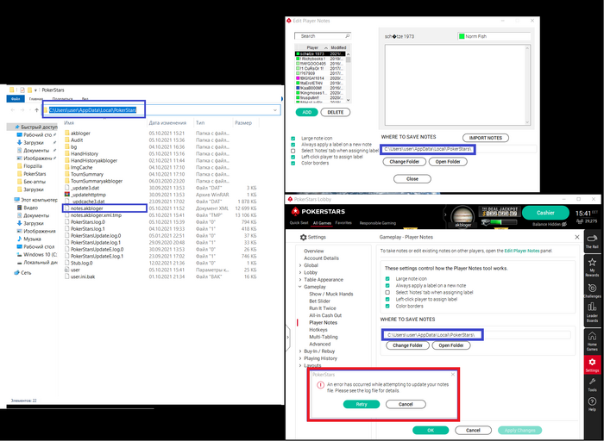This screenshot has height=441, width=604.
Task: Toggle Always apply a label in Edit Player Notes
Action: coord(293,145)
